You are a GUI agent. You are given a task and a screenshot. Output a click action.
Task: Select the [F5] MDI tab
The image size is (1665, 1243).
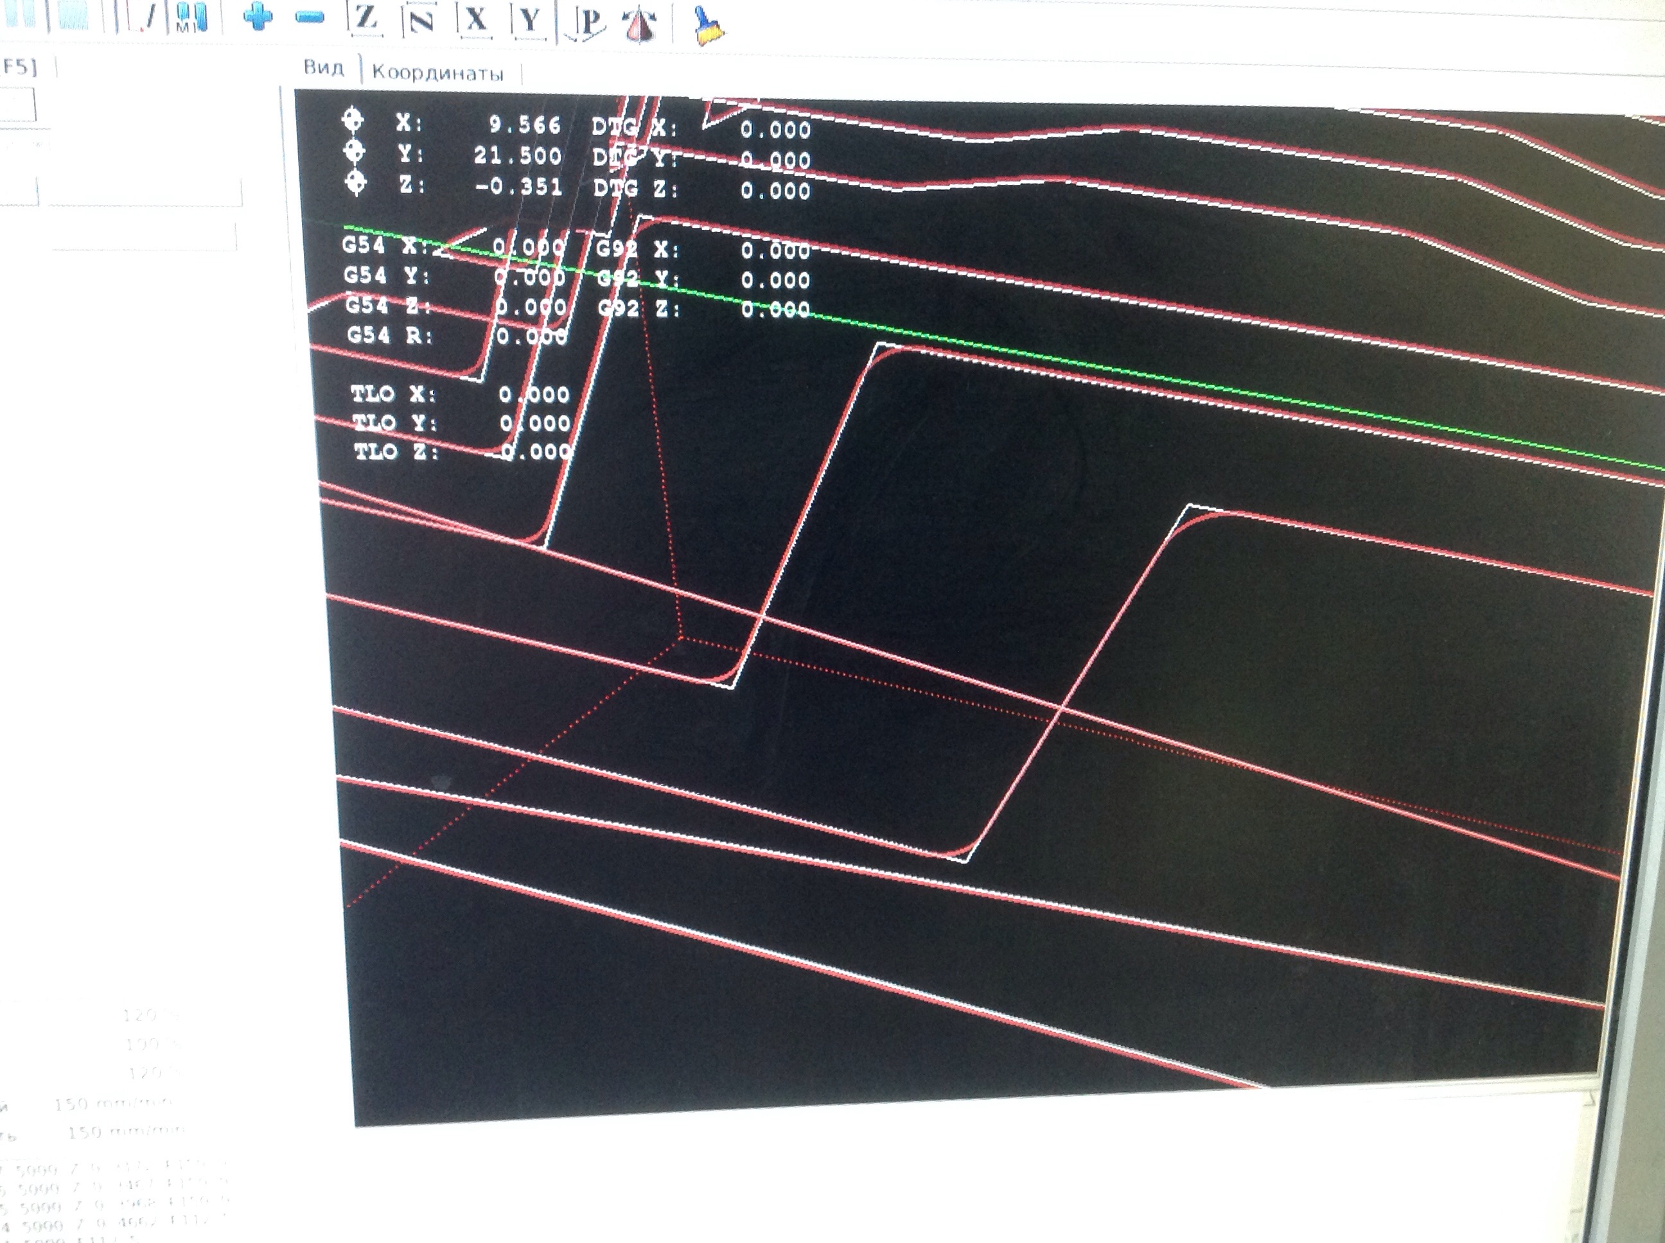[x=19, y=67]
